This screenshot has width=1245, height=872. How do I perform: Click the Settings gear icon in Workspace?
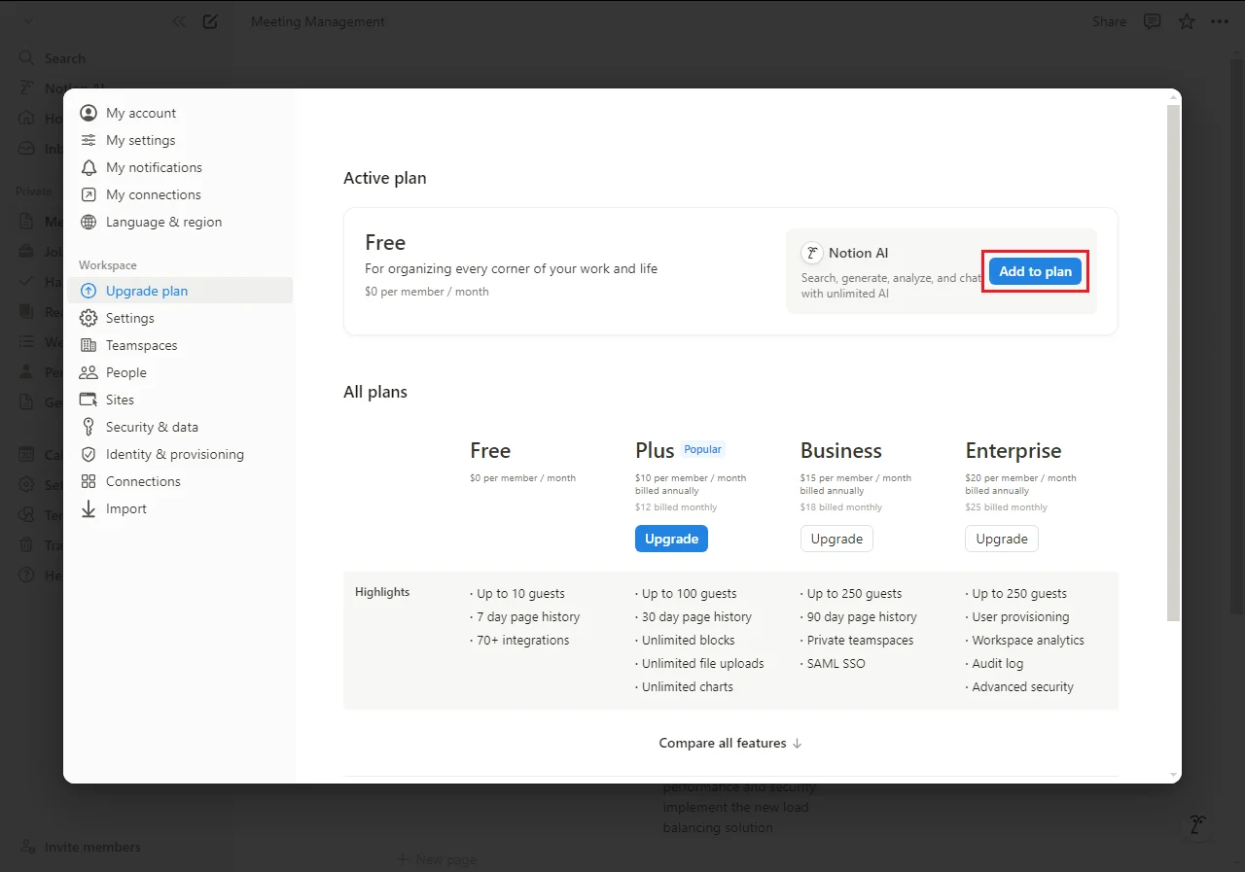[x=89, y=318]
